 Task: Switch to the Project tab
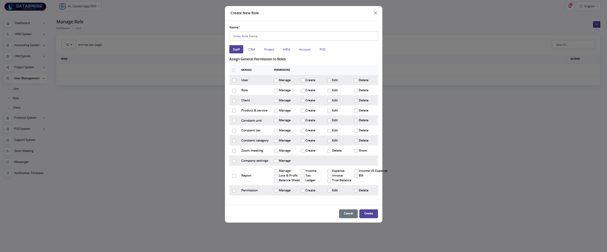(x=269, y=50)
